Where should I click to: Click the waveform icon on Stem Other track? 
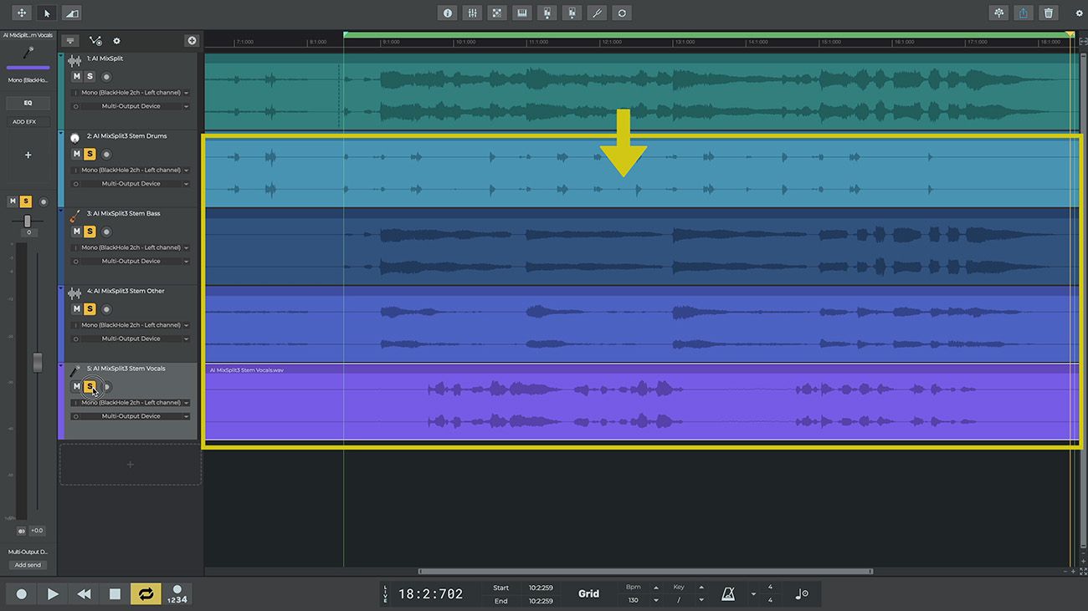(x=74, y=293)
